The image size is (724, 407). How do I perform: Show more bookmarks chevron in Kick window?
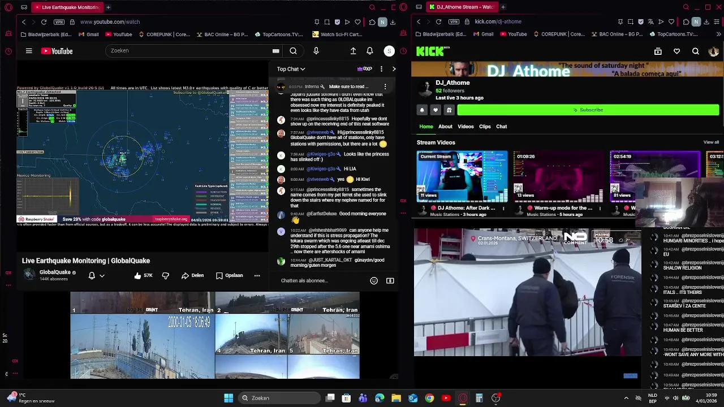click(x=718, y=34)
